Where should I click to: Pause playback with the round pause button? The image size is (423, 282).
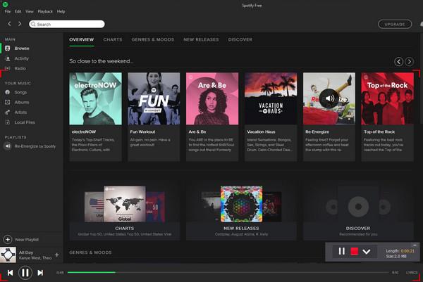point(25,273)
